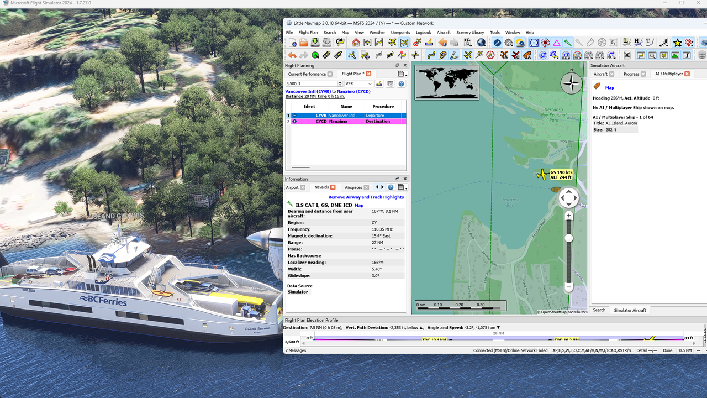
Task: Go back to previous map position
Action: tap(442, 43)
